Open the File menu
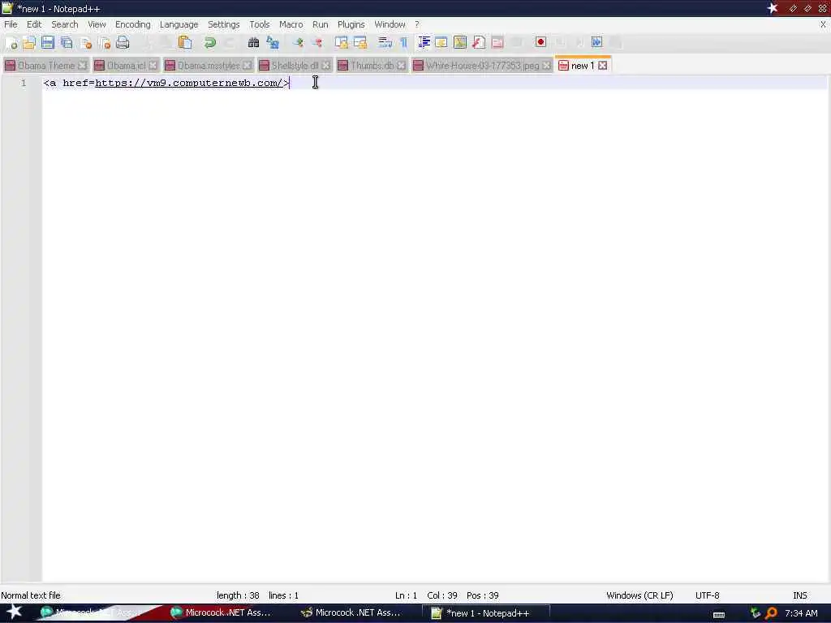The image size is (831, 623). [11, 24]
